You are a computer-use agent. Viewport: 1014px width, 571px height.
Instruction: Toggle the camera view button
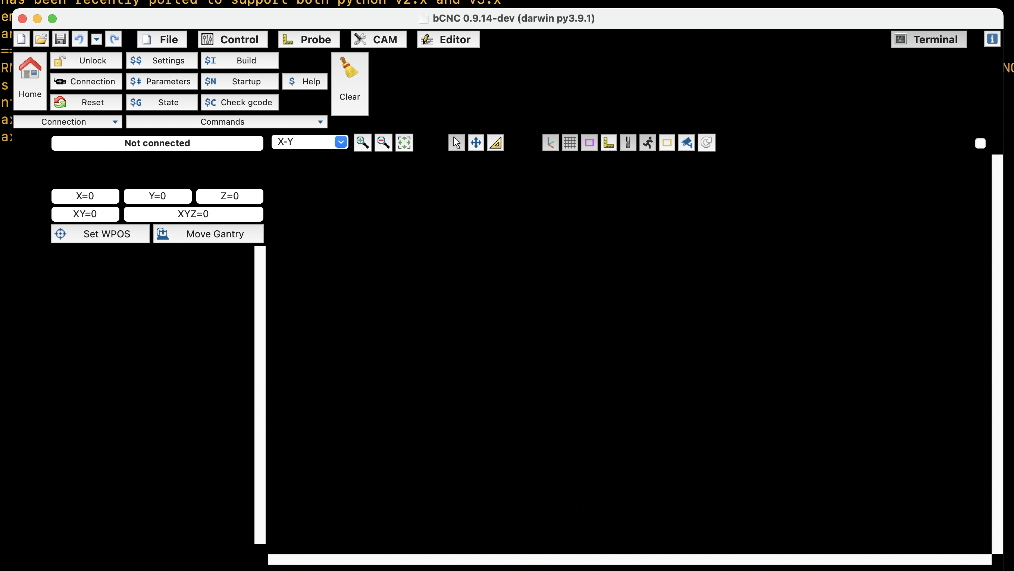686,143
